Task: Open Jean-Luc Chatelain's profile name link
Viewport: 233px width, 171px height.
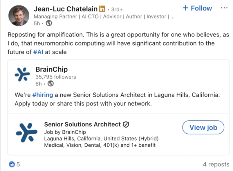Action: 65,9
